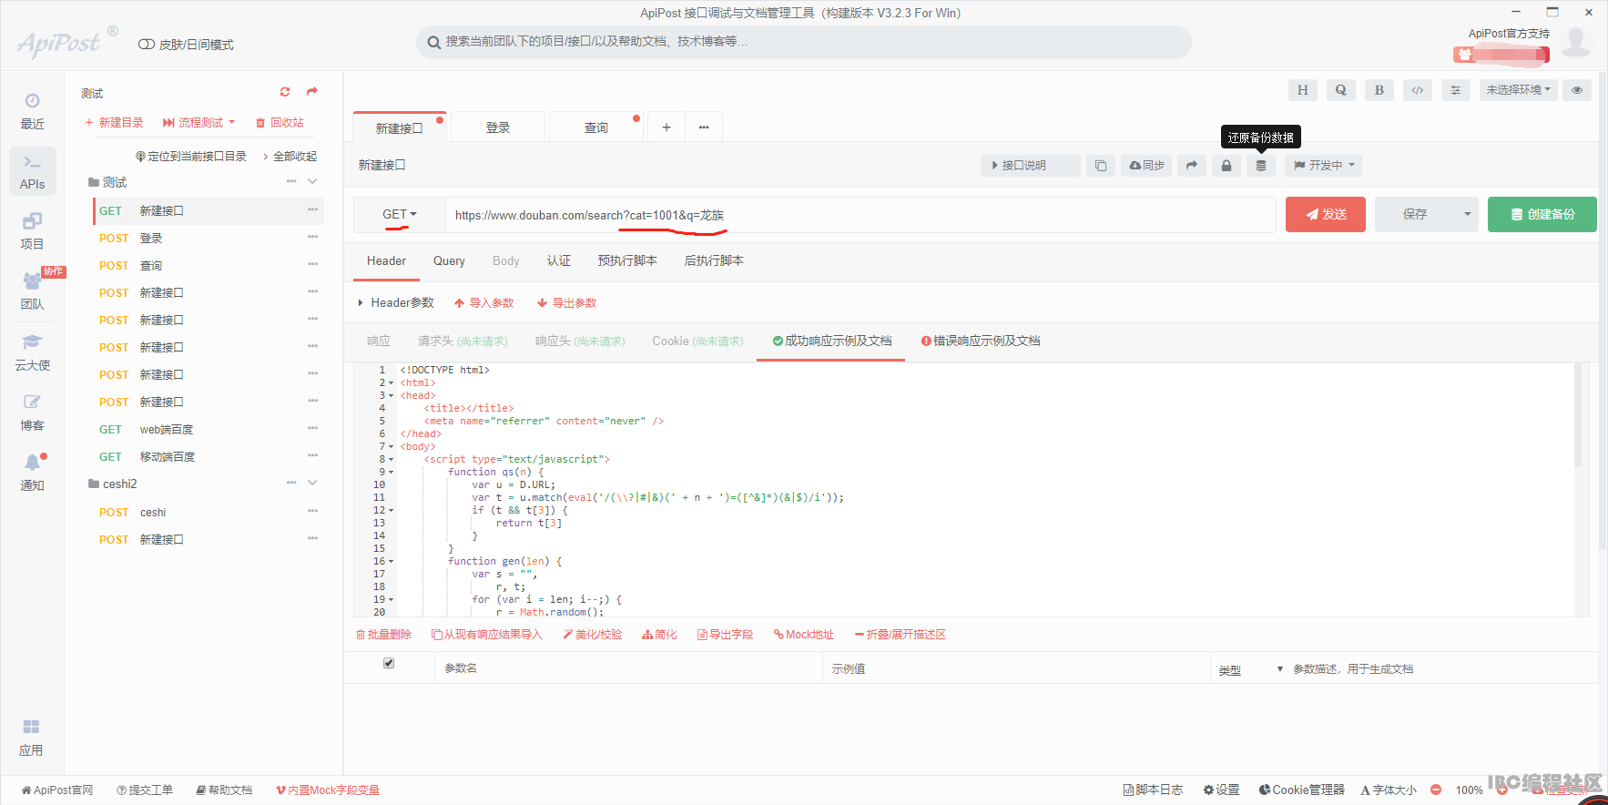Click the 同步 sync button
1608x805 pixels.
pos(1146,166)
